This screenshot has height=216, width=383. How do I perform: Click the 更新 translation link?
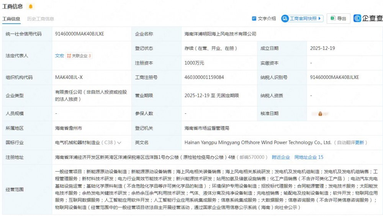360,142
